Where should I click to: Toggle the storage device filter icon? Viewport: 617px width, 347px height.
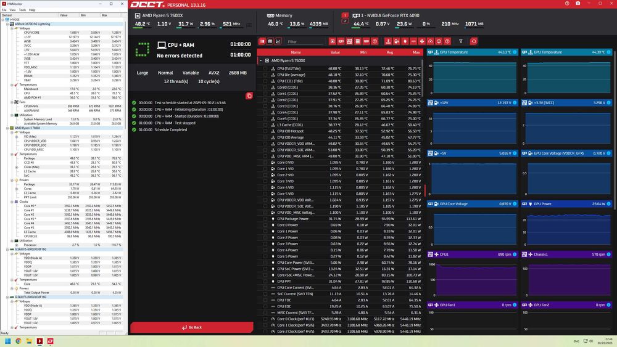(358, 41)
